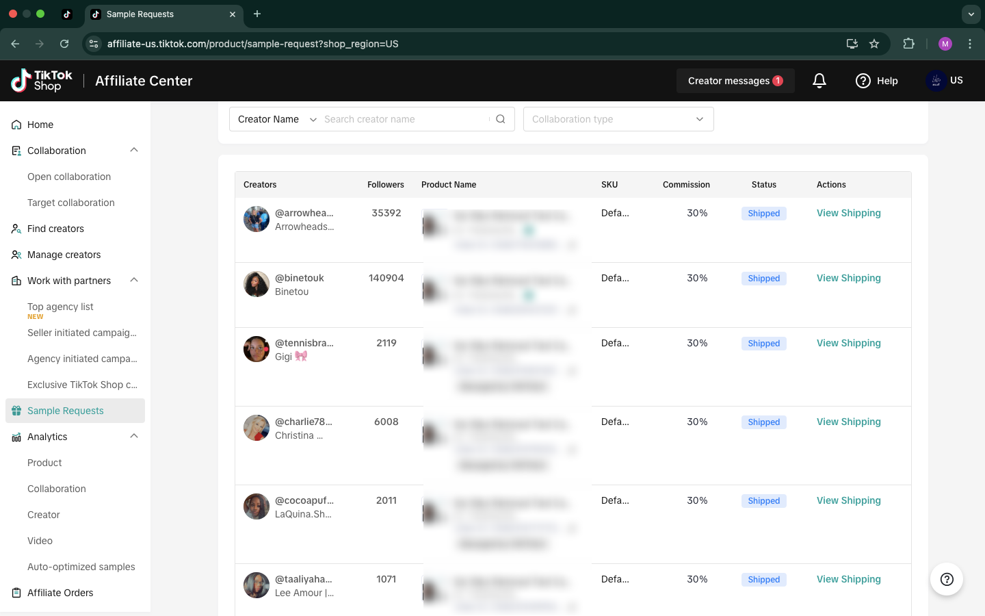Reload the page using the refresh icon
This screenshot has height=616, width=985.
pyautogui.click(x=64, y=44)
